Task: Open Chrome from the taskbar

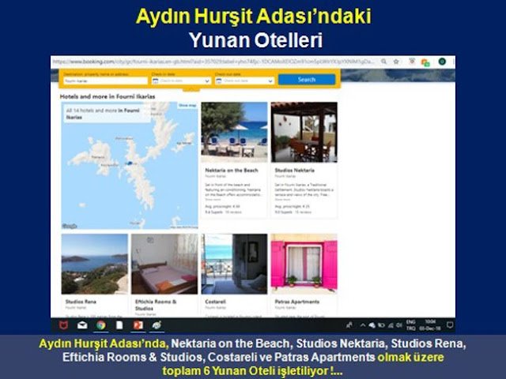Action: (101, 325)
